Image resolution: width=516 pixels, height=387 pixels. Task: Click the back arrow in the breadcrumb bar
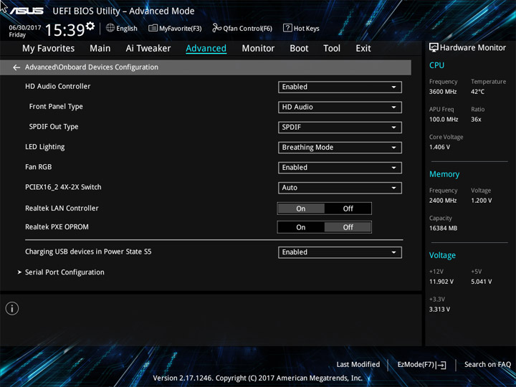click(x=16, y=67)
